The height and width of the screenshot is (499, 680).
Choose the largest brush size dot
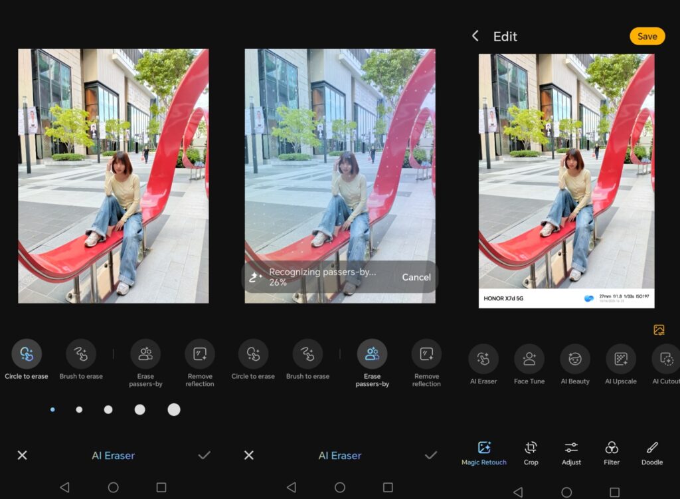174,409
